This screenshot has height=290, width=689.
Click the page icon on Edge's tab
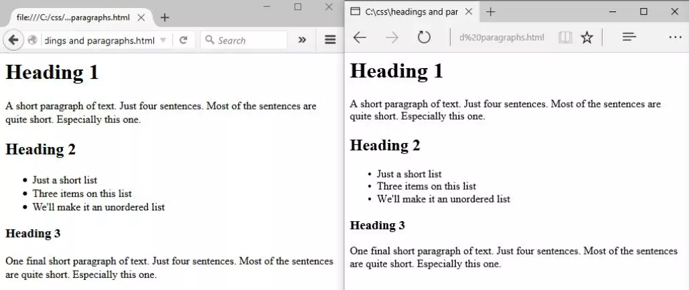[x=355, y=11]
